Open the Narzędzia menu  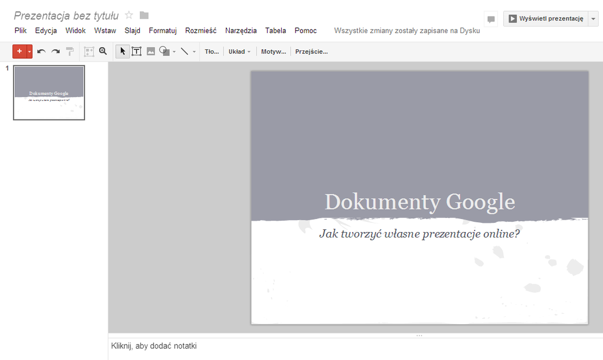pyautogui.click(x=241, y=30)
